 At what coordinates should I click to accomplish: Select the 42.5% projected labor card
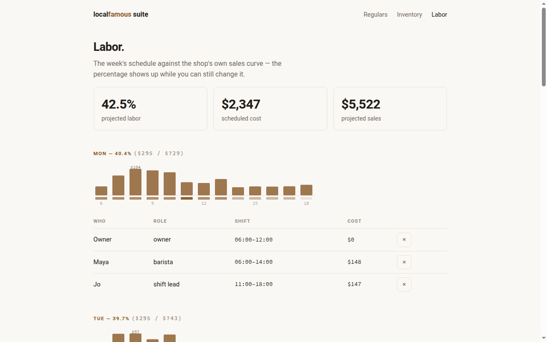[150, 109]
